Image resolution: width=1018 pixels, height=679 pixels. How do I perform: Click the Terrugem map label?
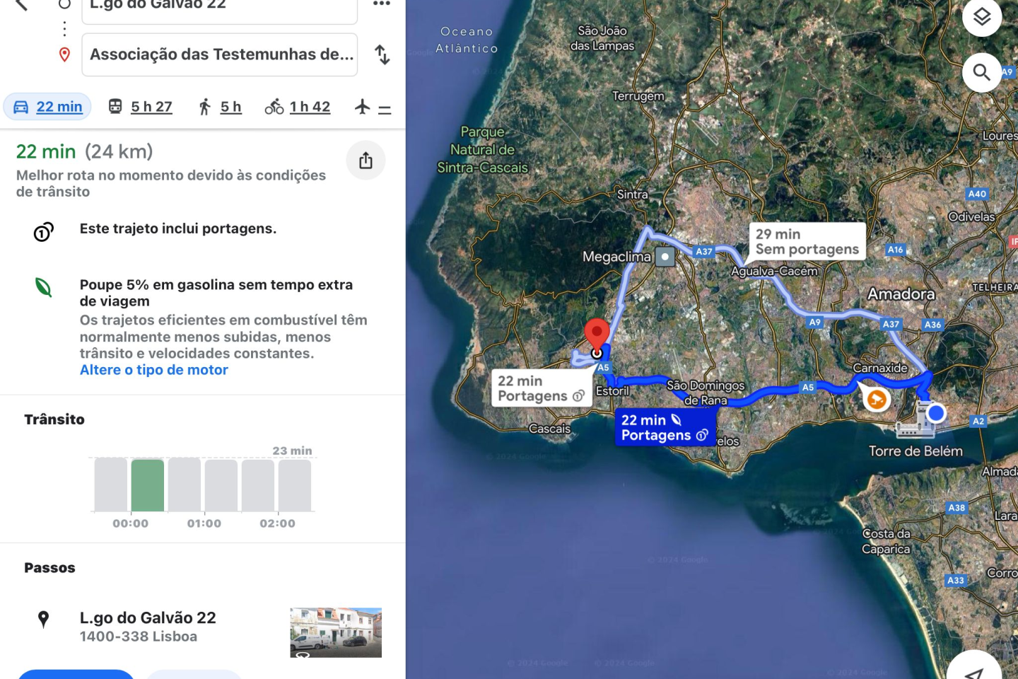click(x=638, y=96)
